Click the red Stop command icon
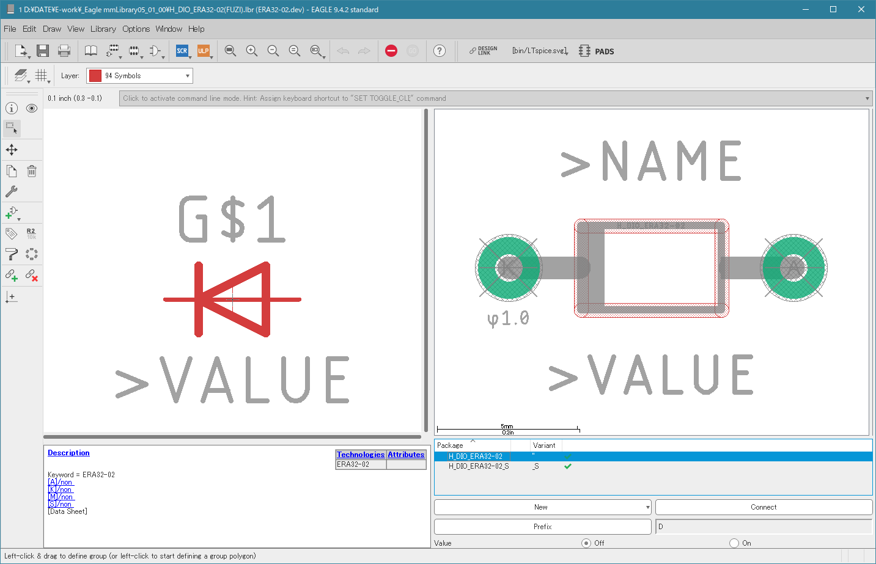This screenshot has height=564, width=876. (391, 51)
